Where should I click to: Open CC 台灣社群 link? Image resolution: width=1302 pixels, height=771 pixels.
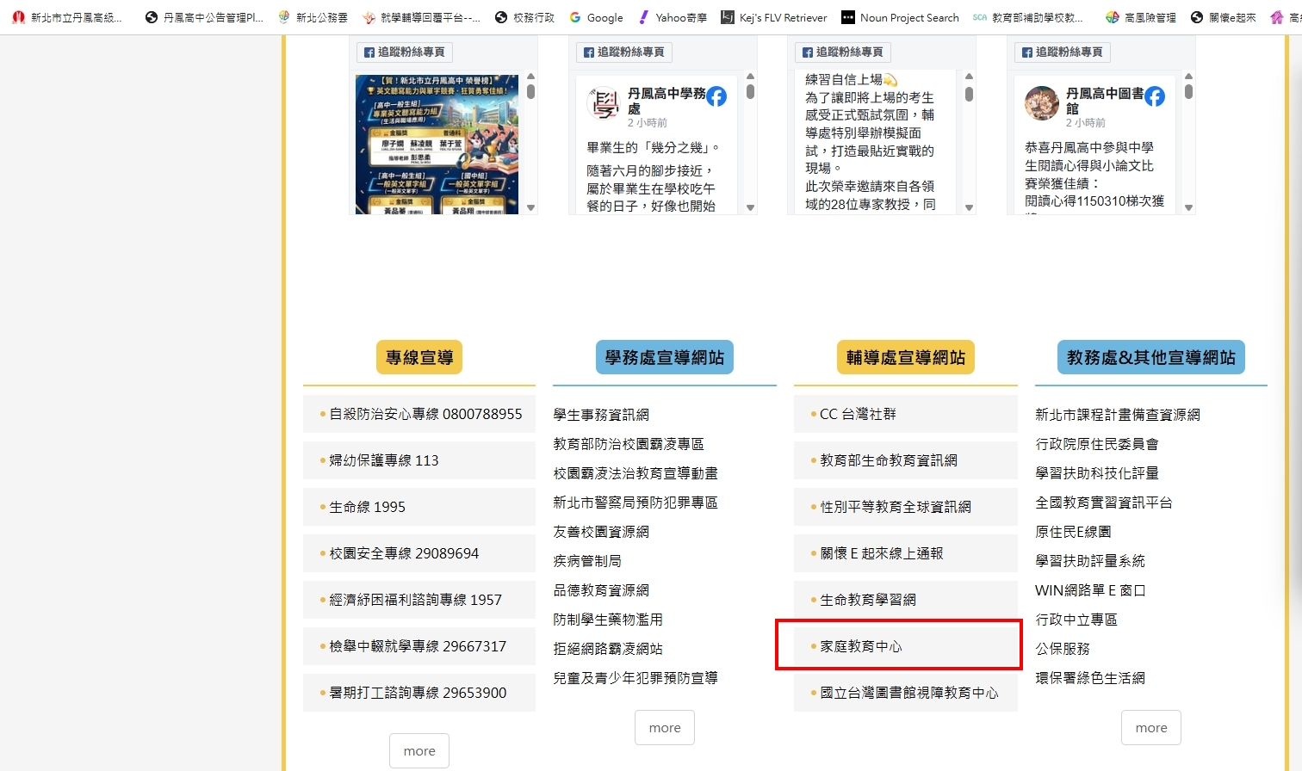[x=906, y=414]
